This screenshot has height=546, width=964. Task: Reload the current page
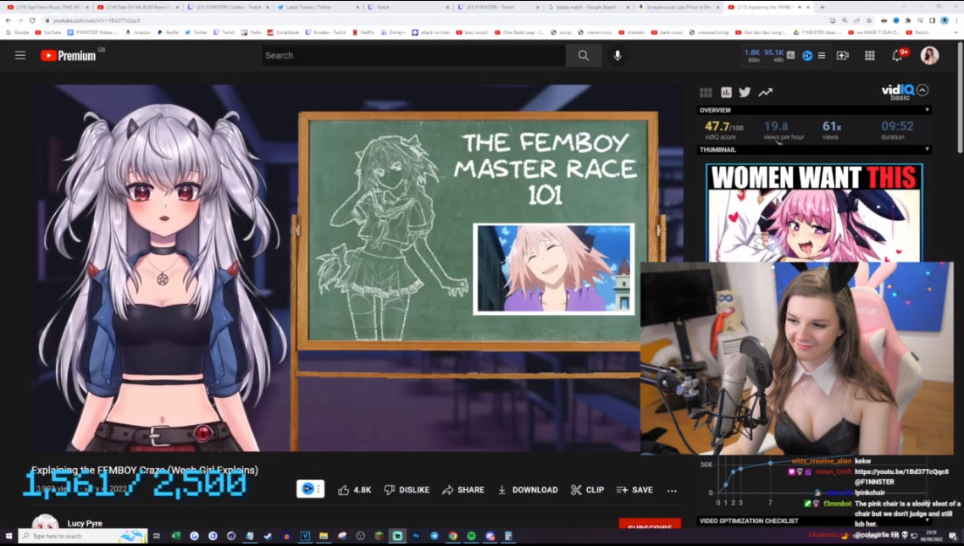coord(32,20)
